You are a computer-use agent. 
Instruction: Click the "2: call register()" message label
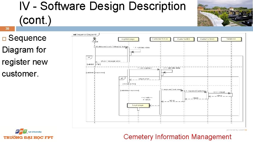pos(145,68)
